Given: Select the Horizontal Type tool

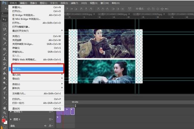Looking at the screenshot, I should (4, 93).
